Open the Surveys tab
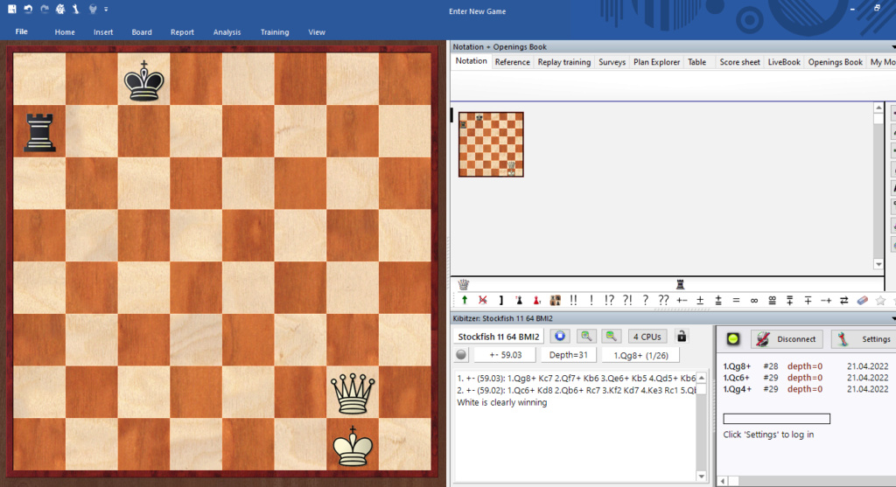The image size is (896, 487). 612,62
